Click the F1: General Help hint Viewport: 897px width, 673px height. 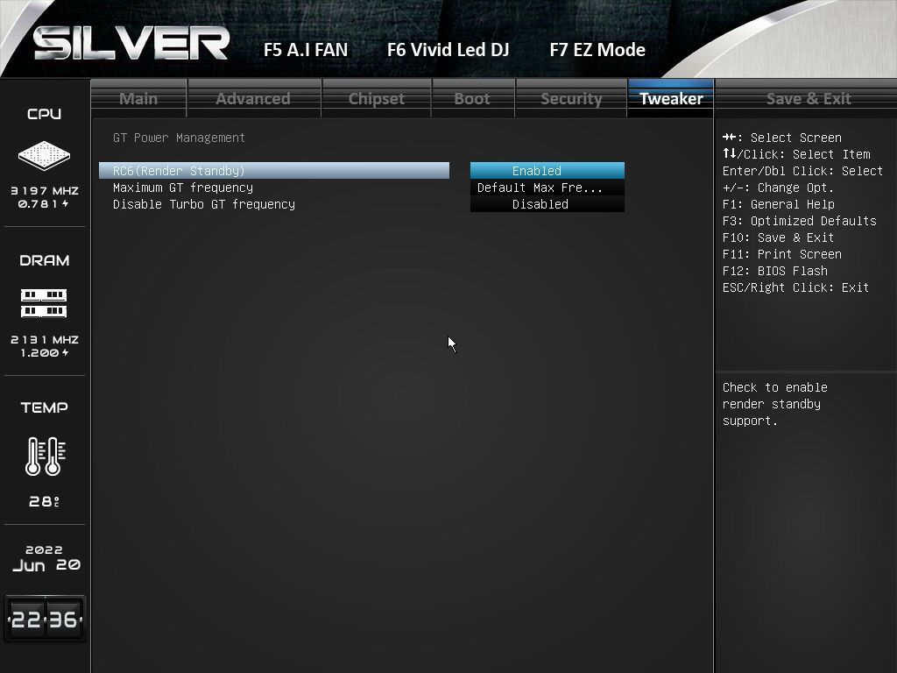click(778, 203)
